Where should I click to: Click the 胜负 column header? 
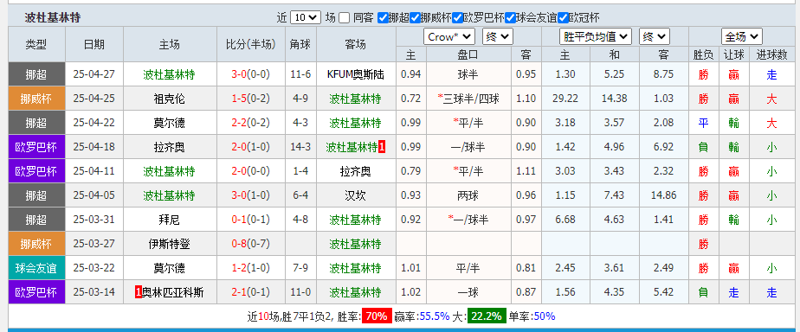[x=704, y=54]
